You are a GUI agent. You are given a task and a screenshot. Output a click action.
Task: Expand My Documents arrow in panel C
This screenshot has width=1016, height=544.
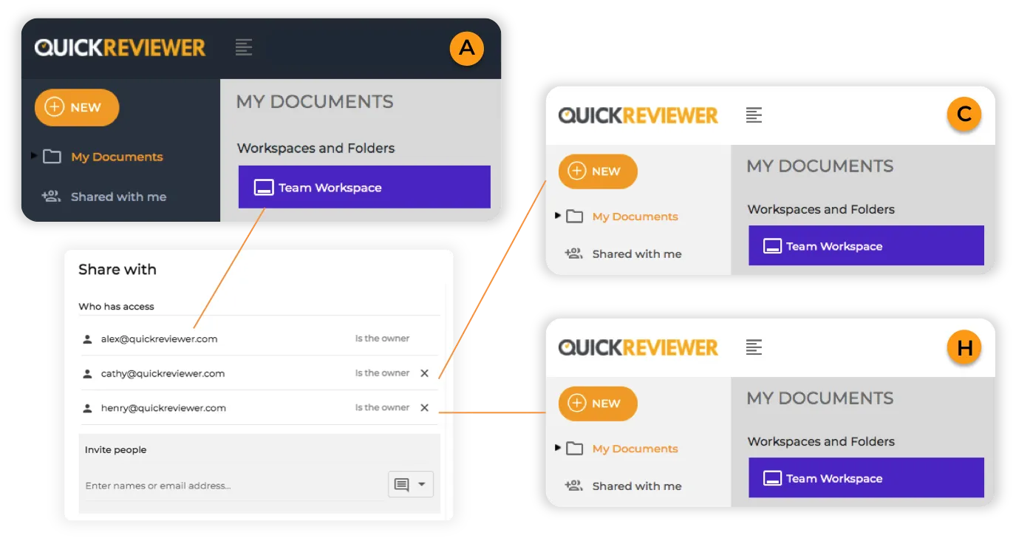tap(558, 216)
